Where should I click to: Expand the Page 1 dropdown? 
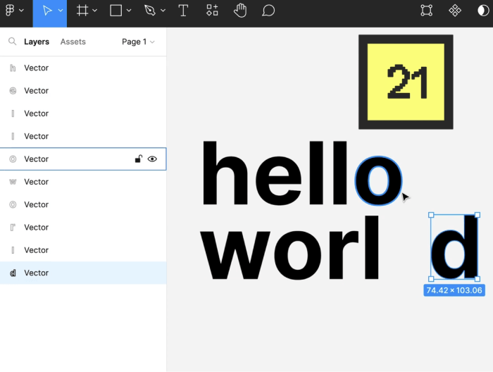pos(138,42)
